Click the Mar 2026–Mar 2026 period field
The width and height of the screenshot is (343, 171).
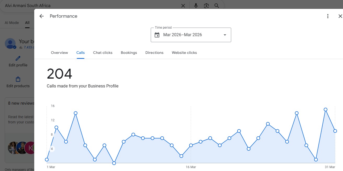click(191, 35)
